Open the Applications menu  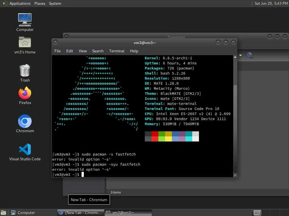(20, 3)
